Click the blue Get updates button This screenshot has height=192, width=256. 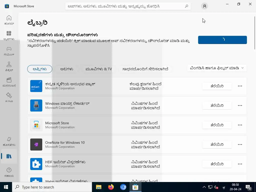pos(222,40)
